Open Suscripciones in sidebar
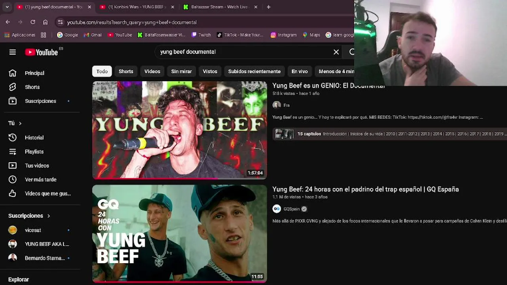The height and width of the screenshot is (285, 507). coord(40,101)
